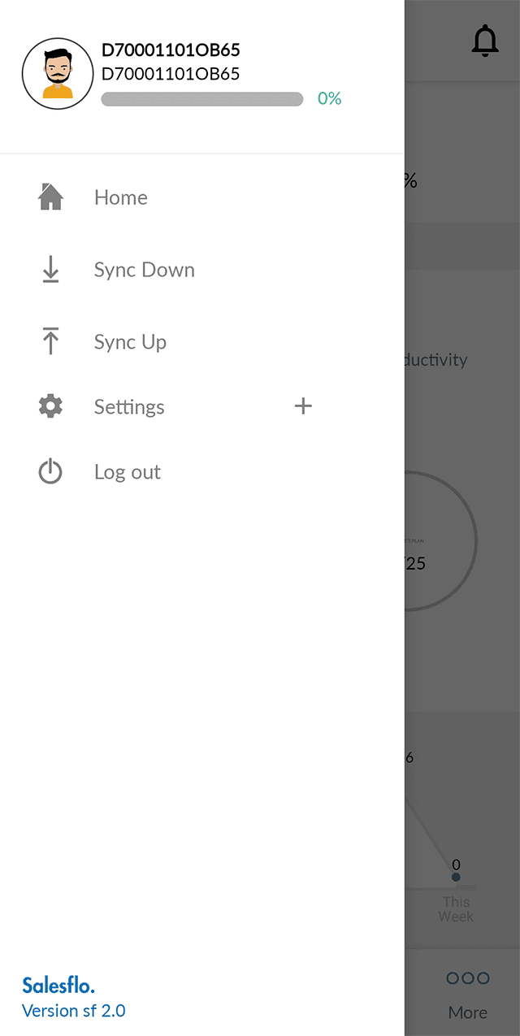
Task: Tap the Settings gear icon
Action: [x=50, y=406]
